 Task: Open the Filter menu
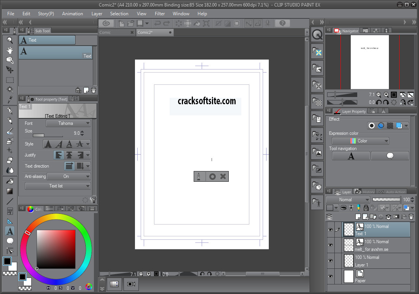click(x=160, y=14)
